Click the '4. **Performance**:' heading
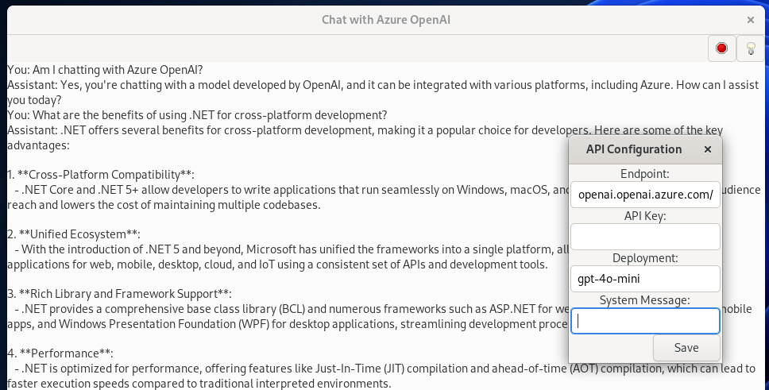Screen dimensions: 769x390 click(x=60, y=353)
